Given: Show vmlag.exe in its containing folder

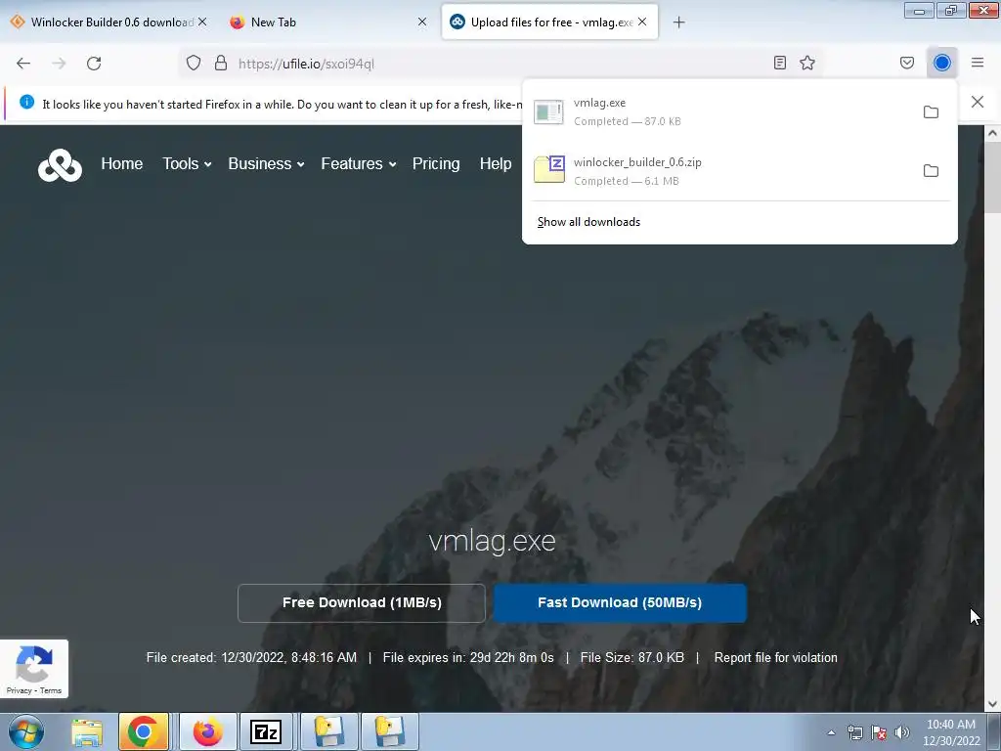Looking at the screenshot, I should pos(931,112).
